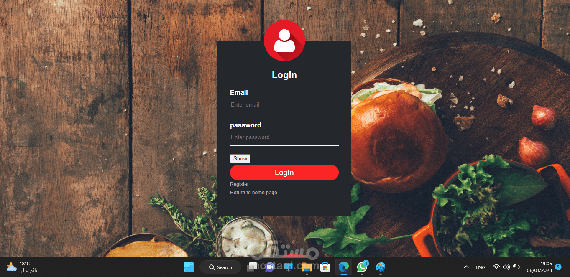Image resolution: width=570 pixels, height=277 pixels.
Task: Focus the Email input field
Action: pyautogui.click(x=284, y=105)
